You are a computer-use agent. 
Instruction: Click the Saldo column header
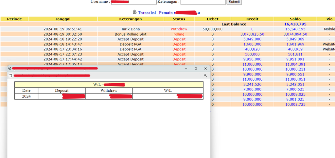pyautogui.click(x=295, y=19)
